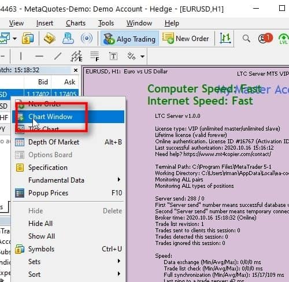Expand the Fundamental Data submenu
The width and height of the screenshot is (289, 282).
68,180
